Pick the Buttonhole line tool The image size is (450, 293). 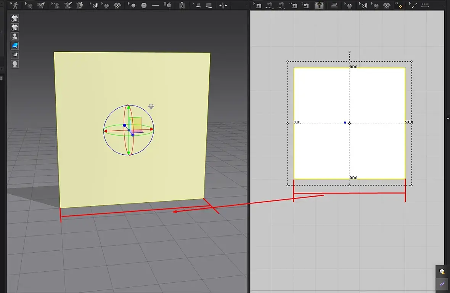tap(156, 5)
